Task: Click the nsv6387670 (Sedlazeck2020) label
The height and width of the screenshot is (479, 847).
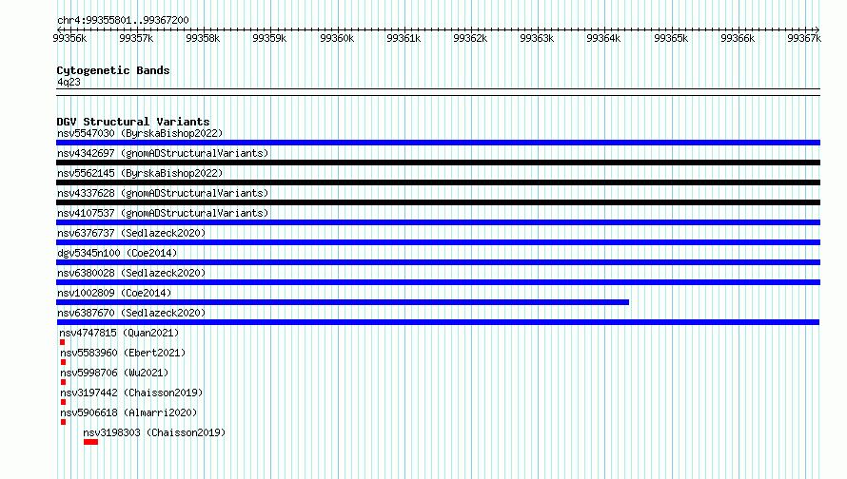Action: [x=131, y=313]
